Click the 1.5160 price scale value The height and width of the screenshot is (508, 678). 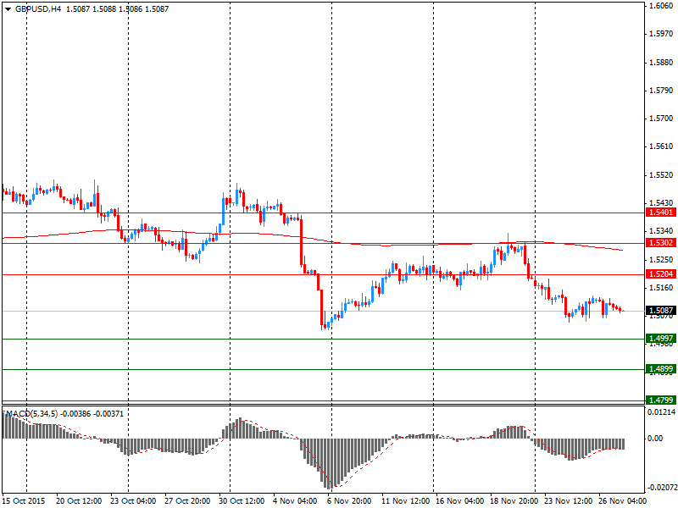tap(661, 288)
